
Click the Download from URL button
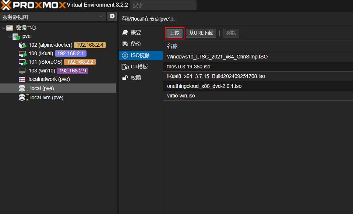[x=201, y=33]
